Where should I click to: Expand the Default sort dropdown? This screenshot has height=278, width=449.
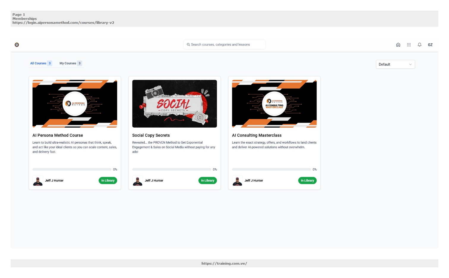pos(395,64)
